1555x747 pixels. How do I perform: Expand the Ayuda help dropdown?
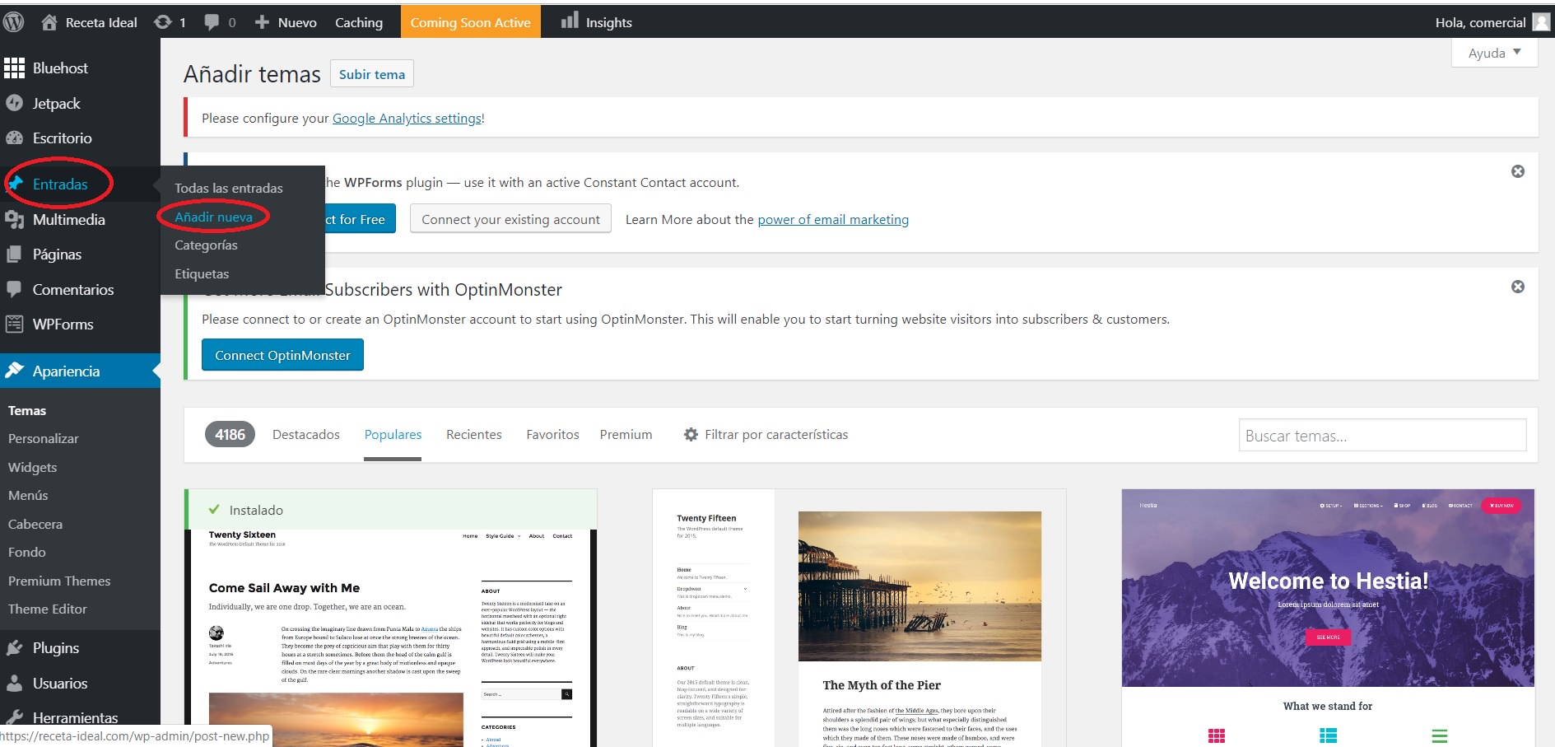pos(1494,53)
